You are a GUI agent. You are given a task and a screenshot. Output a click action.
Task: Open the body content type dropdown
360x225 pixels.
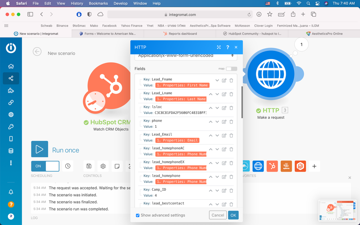coord(186,56)
